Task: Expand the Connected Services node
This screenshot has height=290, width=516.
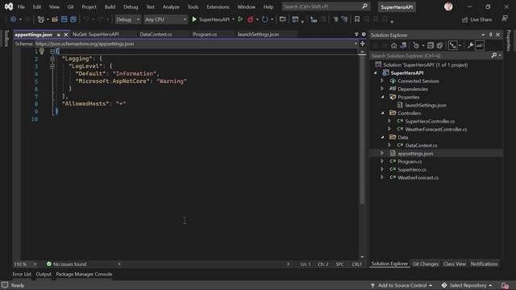Action: coord(382,81)
